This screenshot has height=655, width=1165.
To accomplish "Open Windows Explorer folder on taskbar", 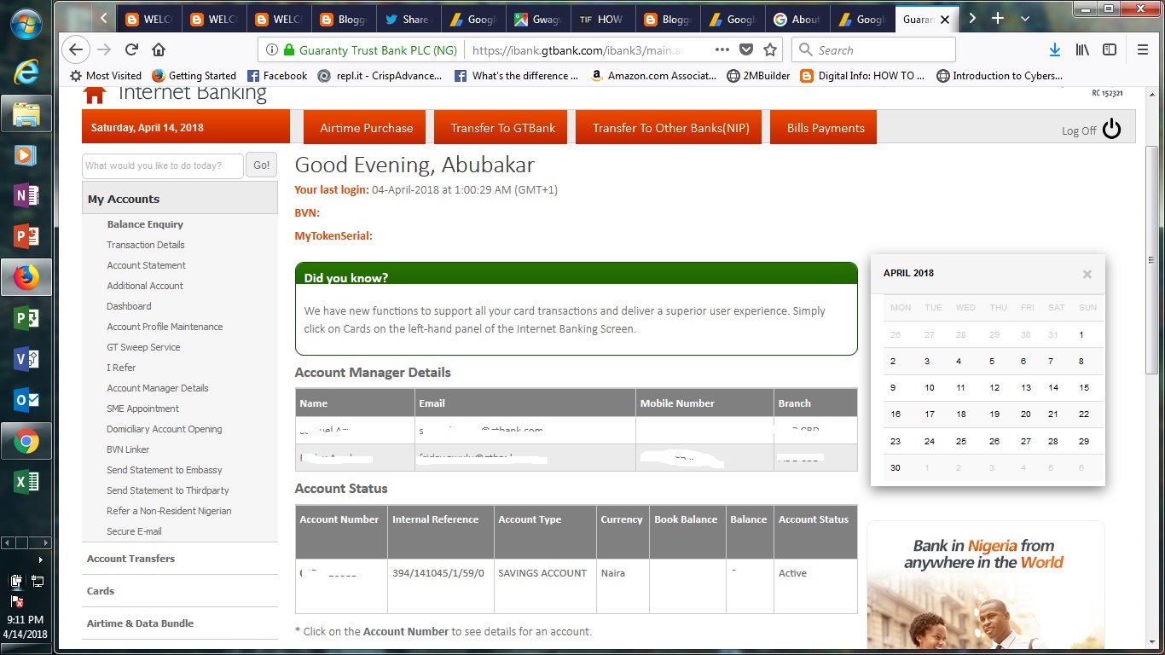I will pos(26,113).
